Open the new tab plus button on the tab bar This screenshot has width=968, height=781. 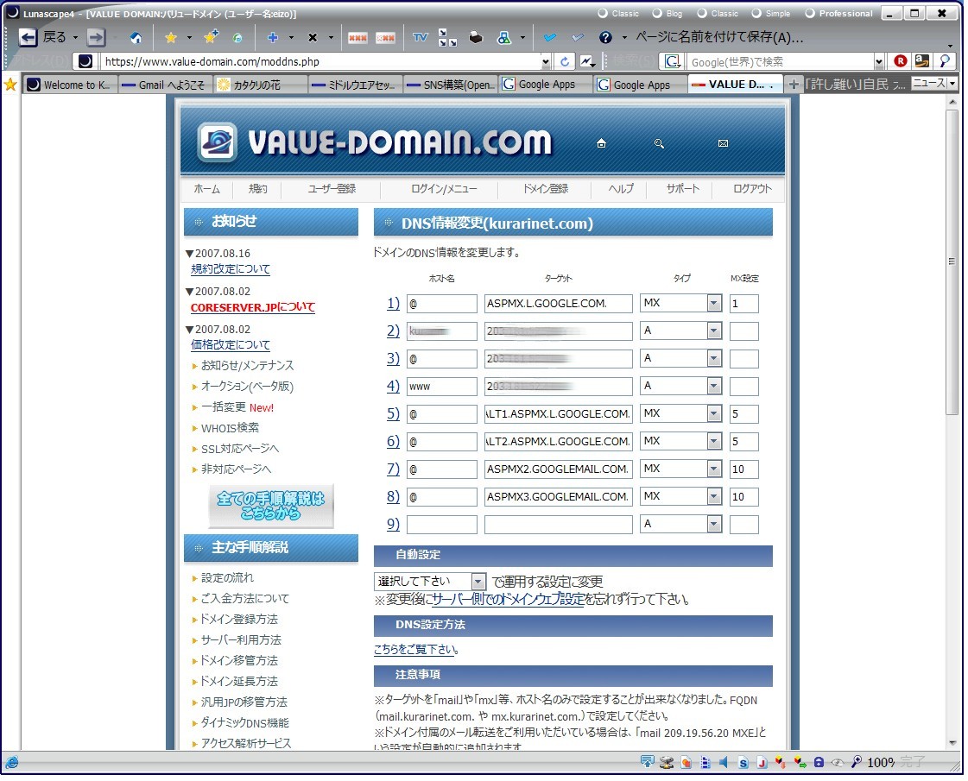tap(794, 84)
